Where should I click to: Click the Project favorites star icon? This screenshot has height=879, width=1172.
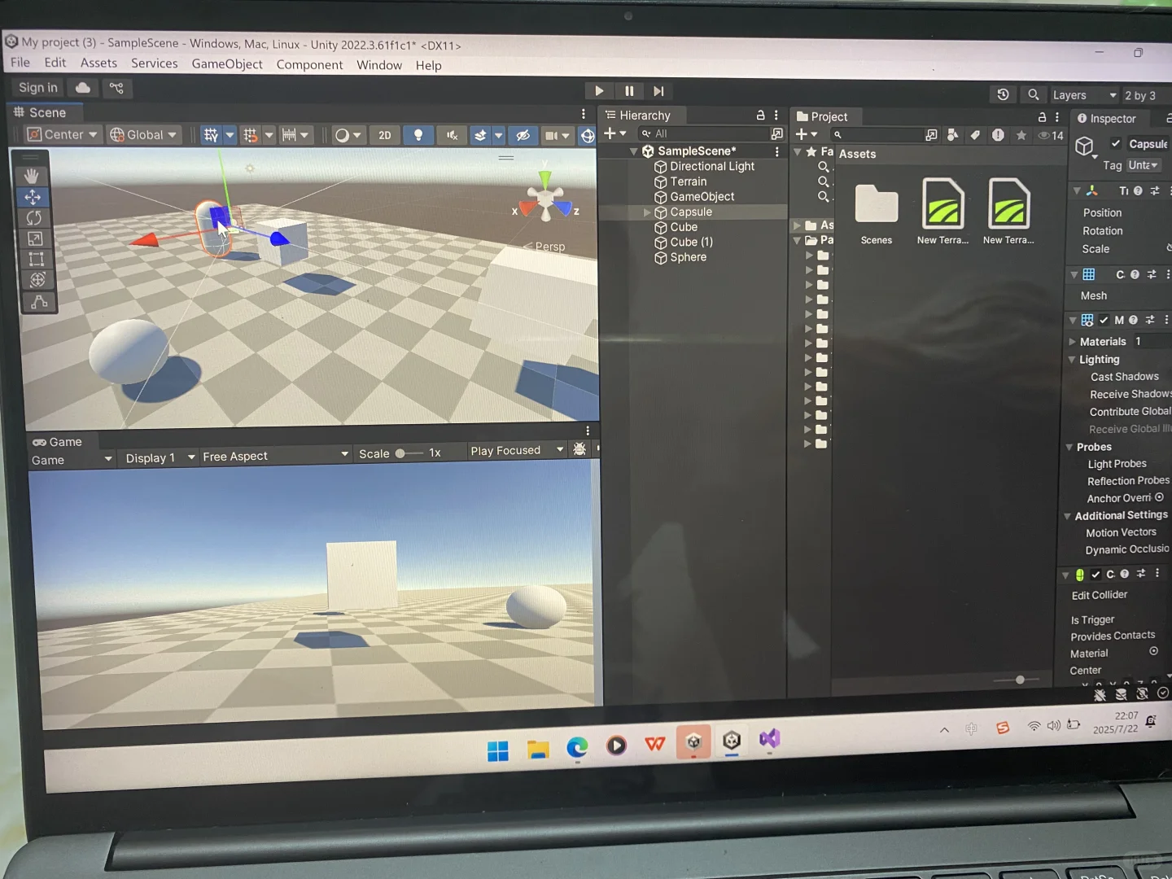[1021, 135]
